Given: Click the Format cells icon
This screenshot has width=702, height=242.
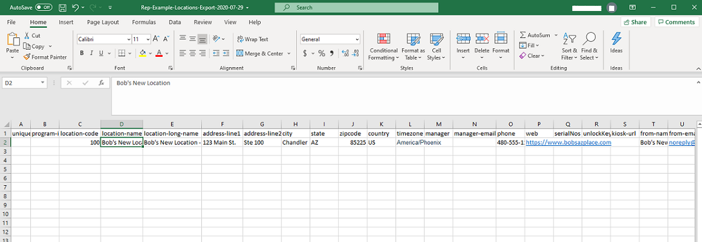Looking at the screenshot, I should click(501, 39).
